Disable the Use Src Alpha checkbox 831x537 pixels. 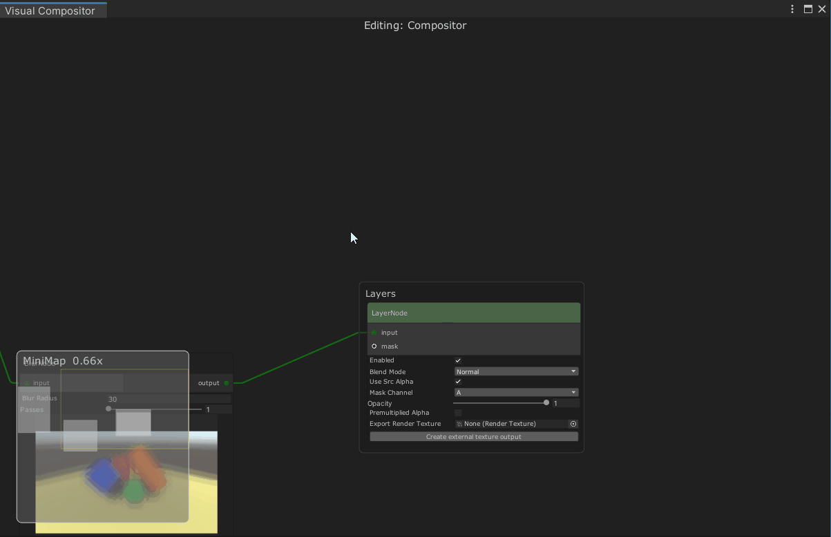click(458, 381)
